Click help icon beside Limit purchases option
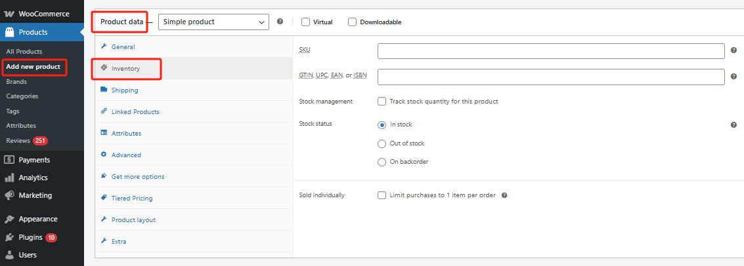The image size is (744, 266). tap(504, 195)
